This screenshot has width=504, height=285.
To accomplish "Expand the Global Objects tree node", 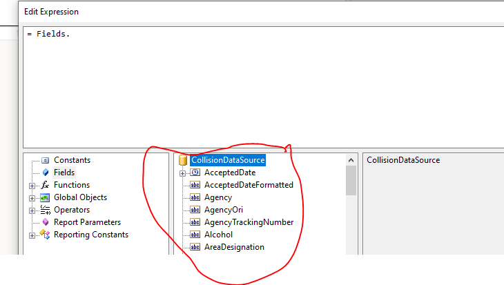I will tap(32, 198).
